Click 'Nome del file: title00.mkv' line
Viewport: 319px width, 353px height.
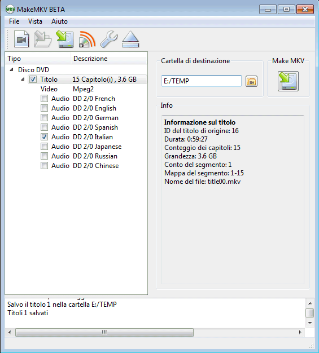pos(202,182)
